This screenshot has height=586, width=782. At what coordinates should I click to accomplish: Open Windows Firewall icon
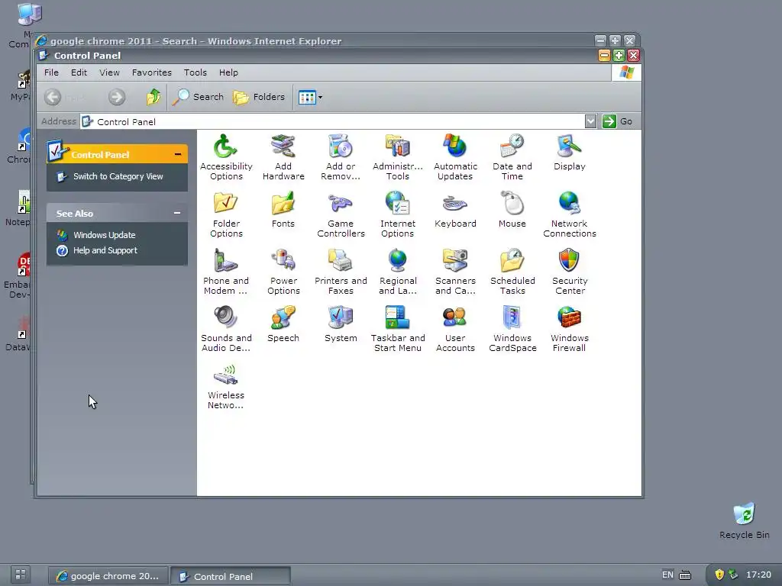point(569,329)
